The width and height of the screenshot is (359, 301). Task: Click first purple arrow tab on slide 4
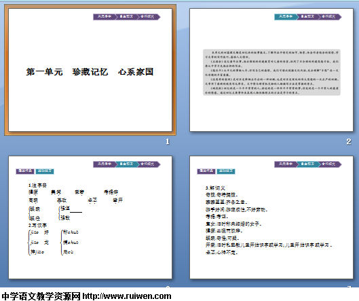click(x=286, y=164)
